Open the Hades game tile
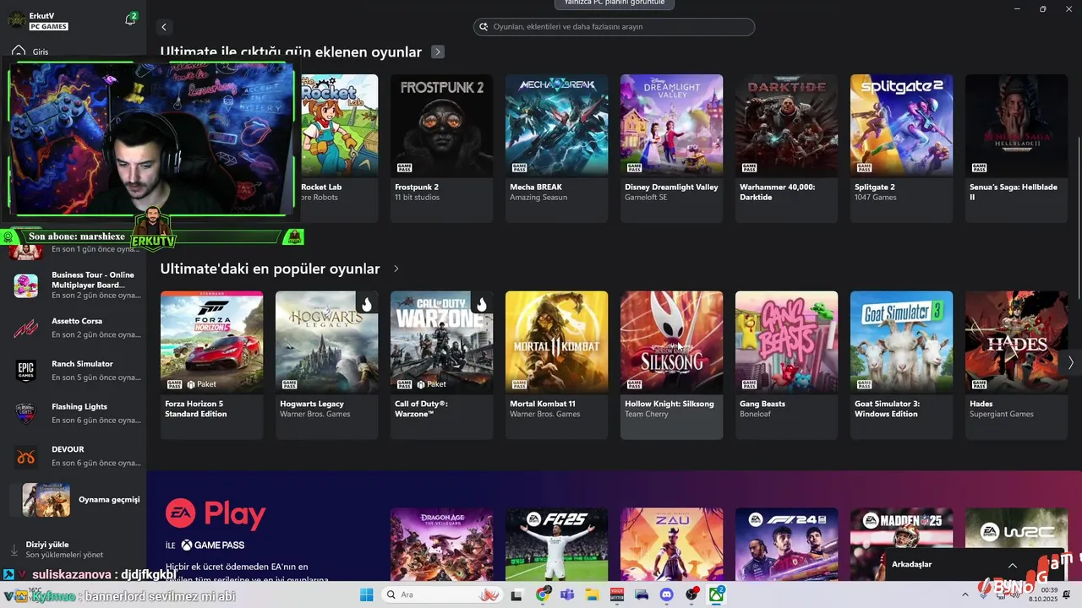Image resolution: width=1082 pixels, height=608 pixels. [1016, 365]
